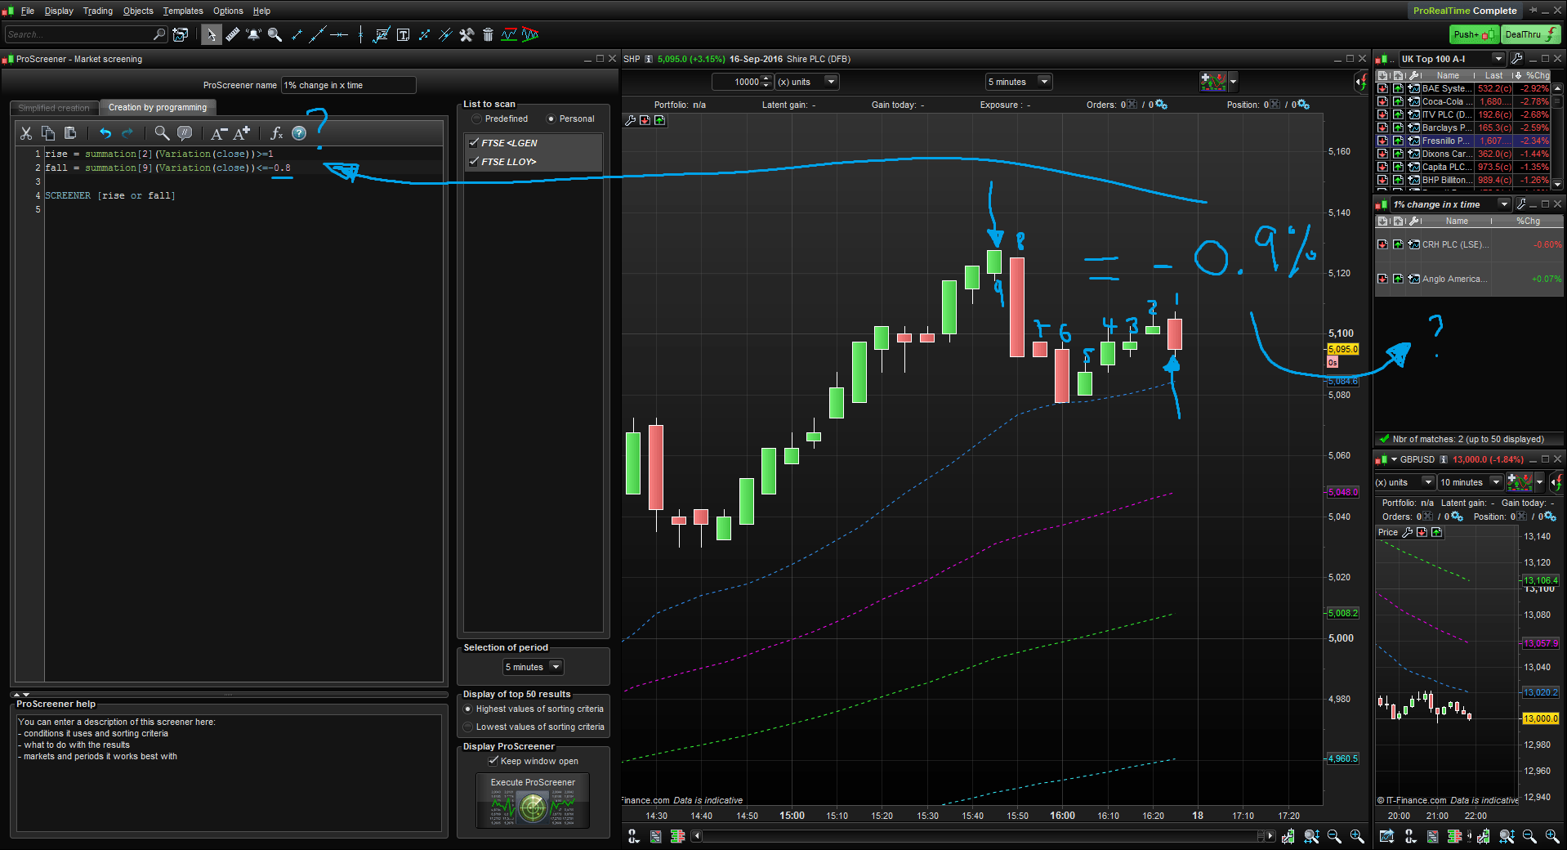Activate the magnifier zoom tool in main toolbar
The height and width of the screenshot is (850, 1567).
point(275,34)
